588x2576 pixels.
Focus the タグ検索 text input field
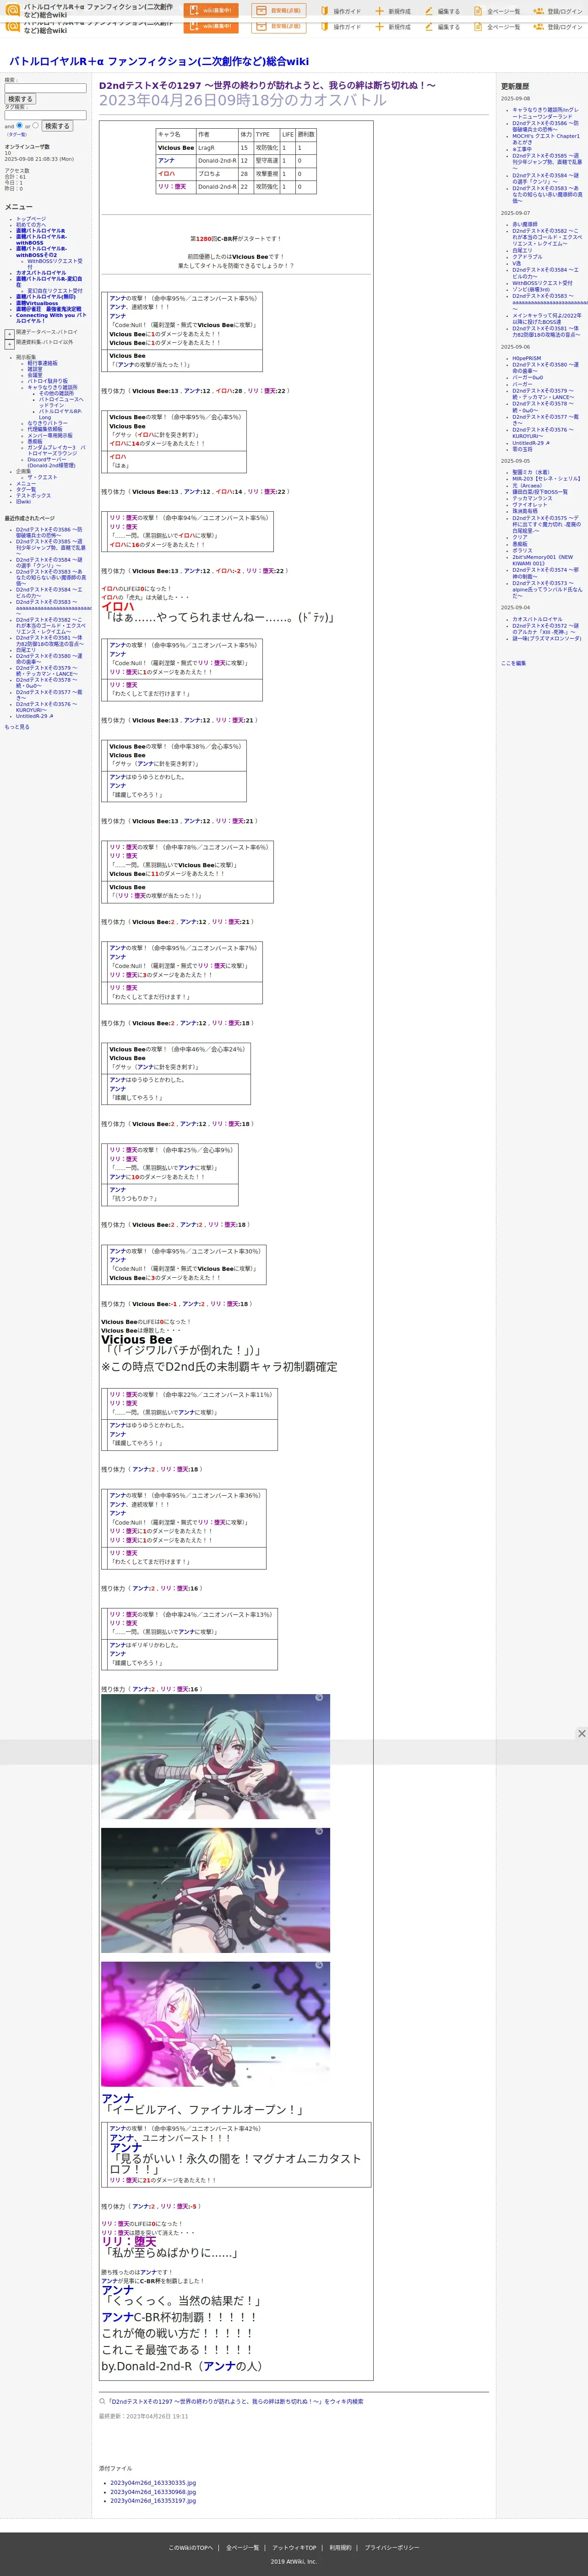(x=45, y=115)
